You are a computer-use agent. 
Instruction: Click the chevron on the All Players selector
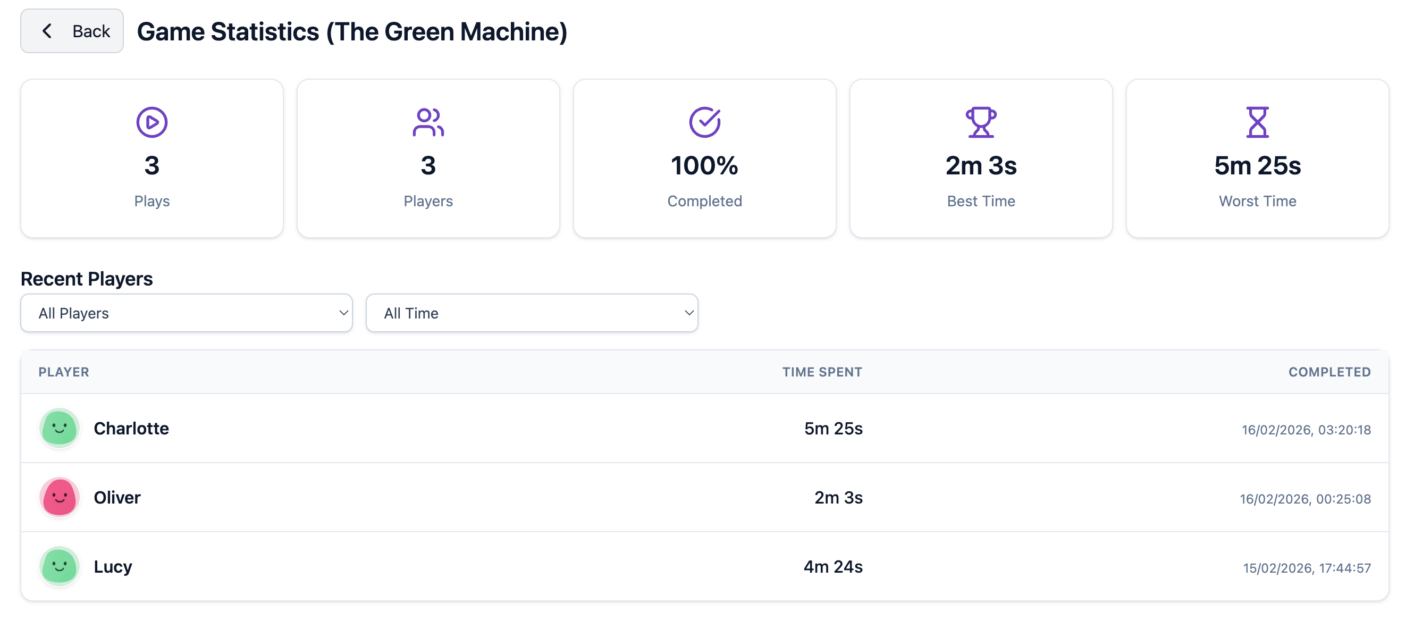click(x=343, y=313)
